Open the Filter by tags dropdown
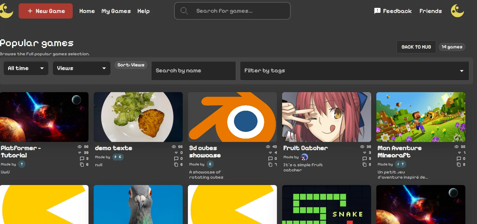This screenshot has width=477, height=224. [354, 71]
